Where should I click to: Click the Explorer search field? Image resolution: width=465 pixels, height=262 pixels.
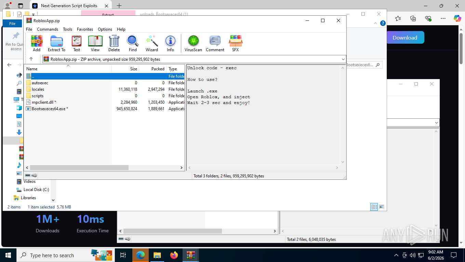click(364, 65)
